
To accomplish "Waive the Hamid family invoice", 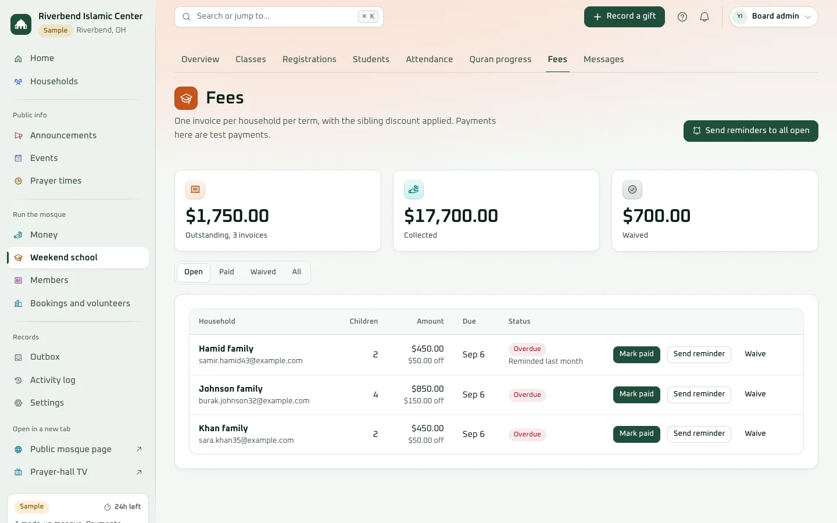I will (755, 354).
